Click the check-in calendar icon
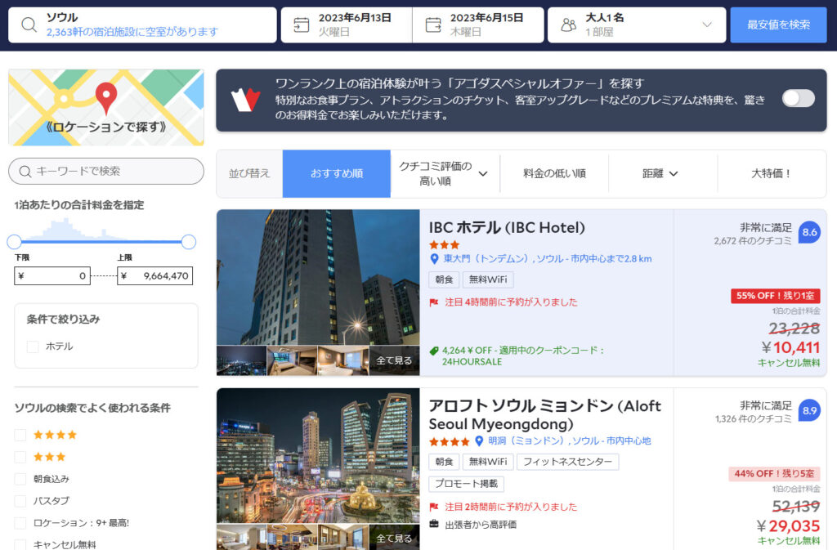 (301, 25)
